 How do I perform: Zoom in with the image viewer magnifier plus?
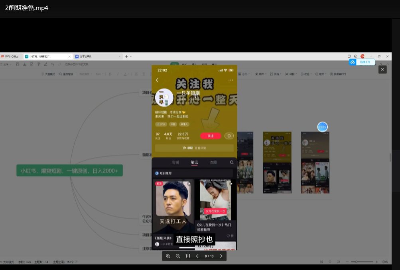168,256
